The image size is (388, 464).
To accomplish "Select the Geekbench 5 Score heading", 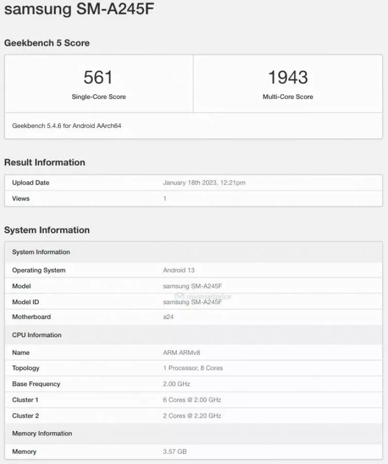I will click(x=47, y=43).
